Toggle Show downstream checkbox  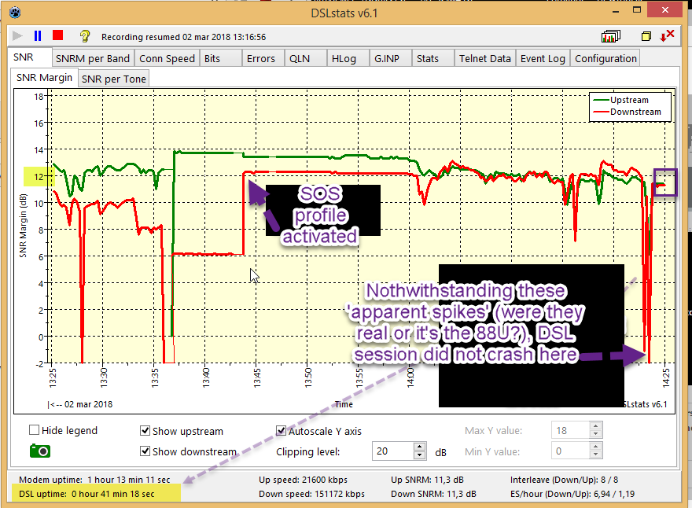145,451
